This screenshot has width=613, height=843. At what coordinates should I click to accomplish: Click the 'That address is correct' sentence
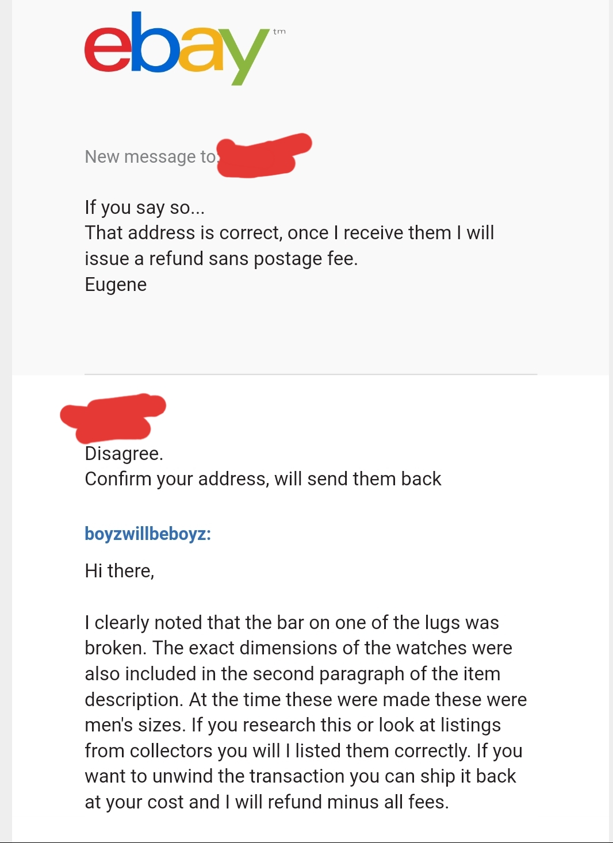pos(289,233)
